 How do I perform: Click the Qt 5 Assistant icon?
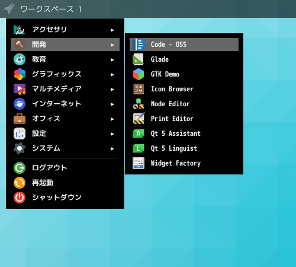point(139,133)
